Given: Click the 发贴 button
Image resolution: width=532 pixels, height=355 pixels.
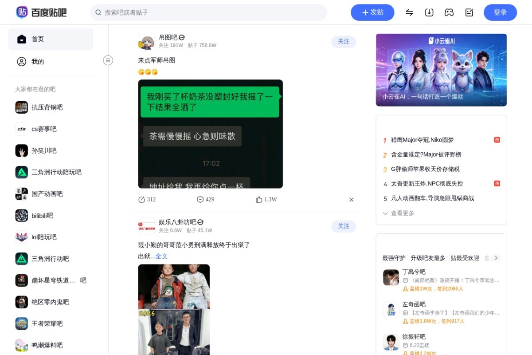Looking at the screenshot, I should 372,12.
